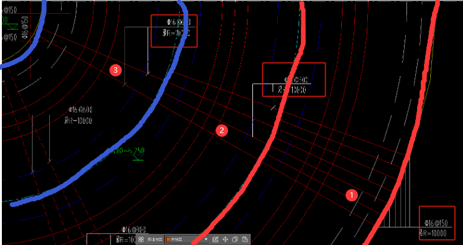Select the move arrows icon
The height and width of the screenshot is (245, 463).
point(226,239)
